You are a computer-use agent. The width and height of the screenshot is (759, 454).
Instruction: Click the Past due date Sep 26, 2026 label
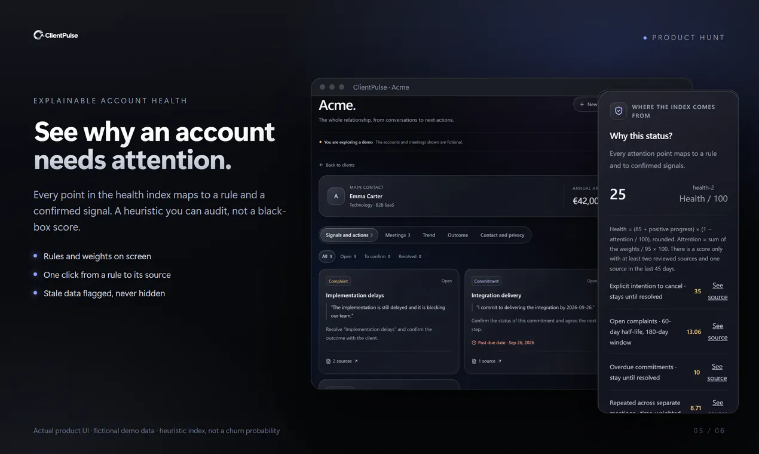503,343
